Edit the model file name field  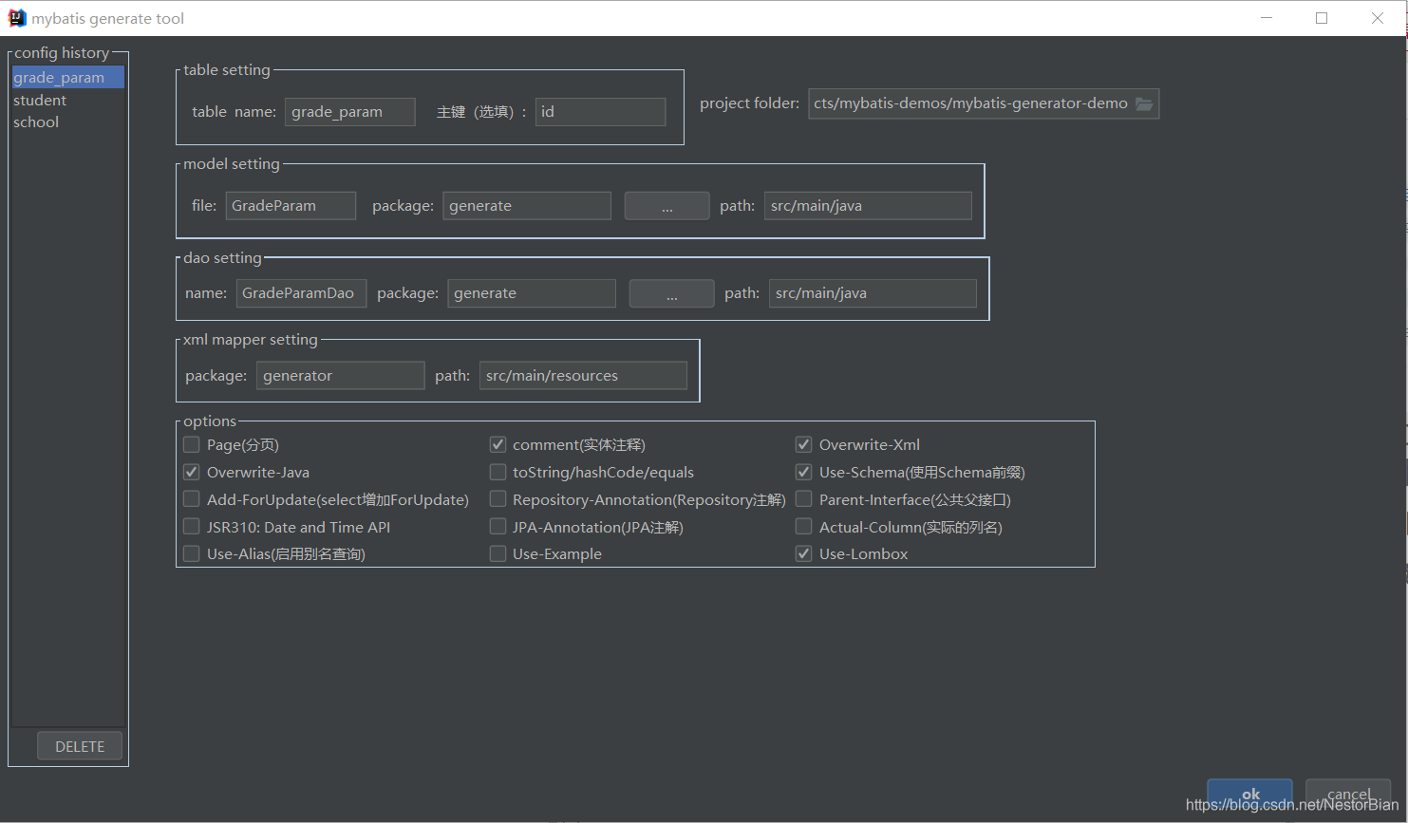291,206
